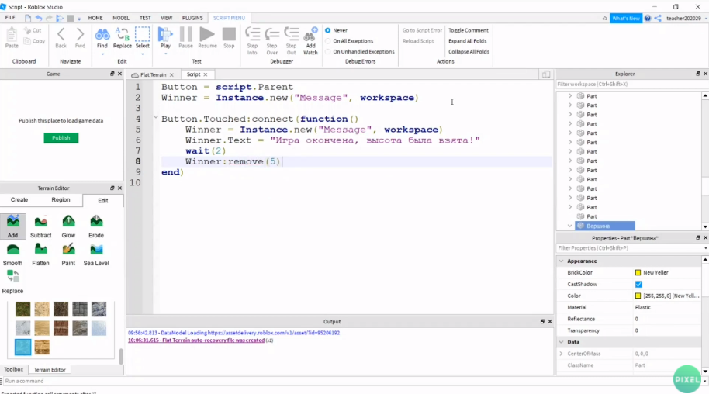Screen dimensions: 709x394
Task: Select the Sea Level terrain tool
Action: click(x=96, y=254)
